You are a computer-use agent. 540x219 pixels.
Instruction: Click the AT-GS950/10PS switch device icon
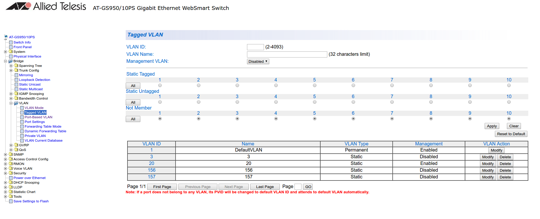coord(6,37)
